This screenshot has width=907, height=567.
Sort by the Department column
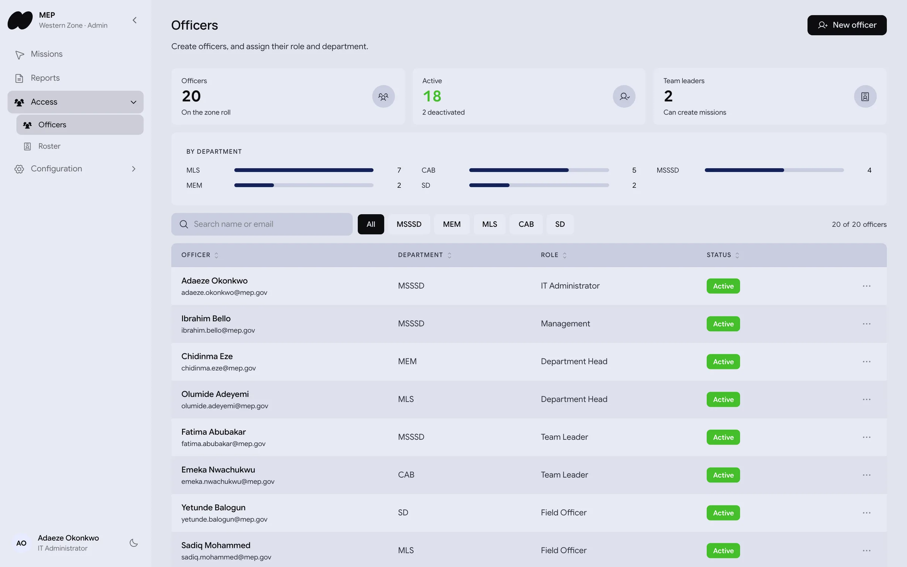424,255
